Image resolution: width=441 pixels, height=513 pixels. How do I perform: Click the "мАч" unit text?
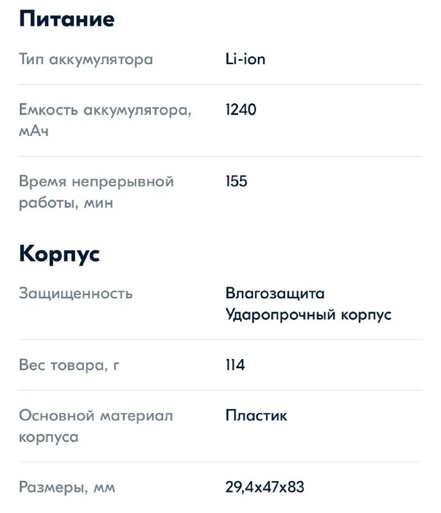pos(33,131)
